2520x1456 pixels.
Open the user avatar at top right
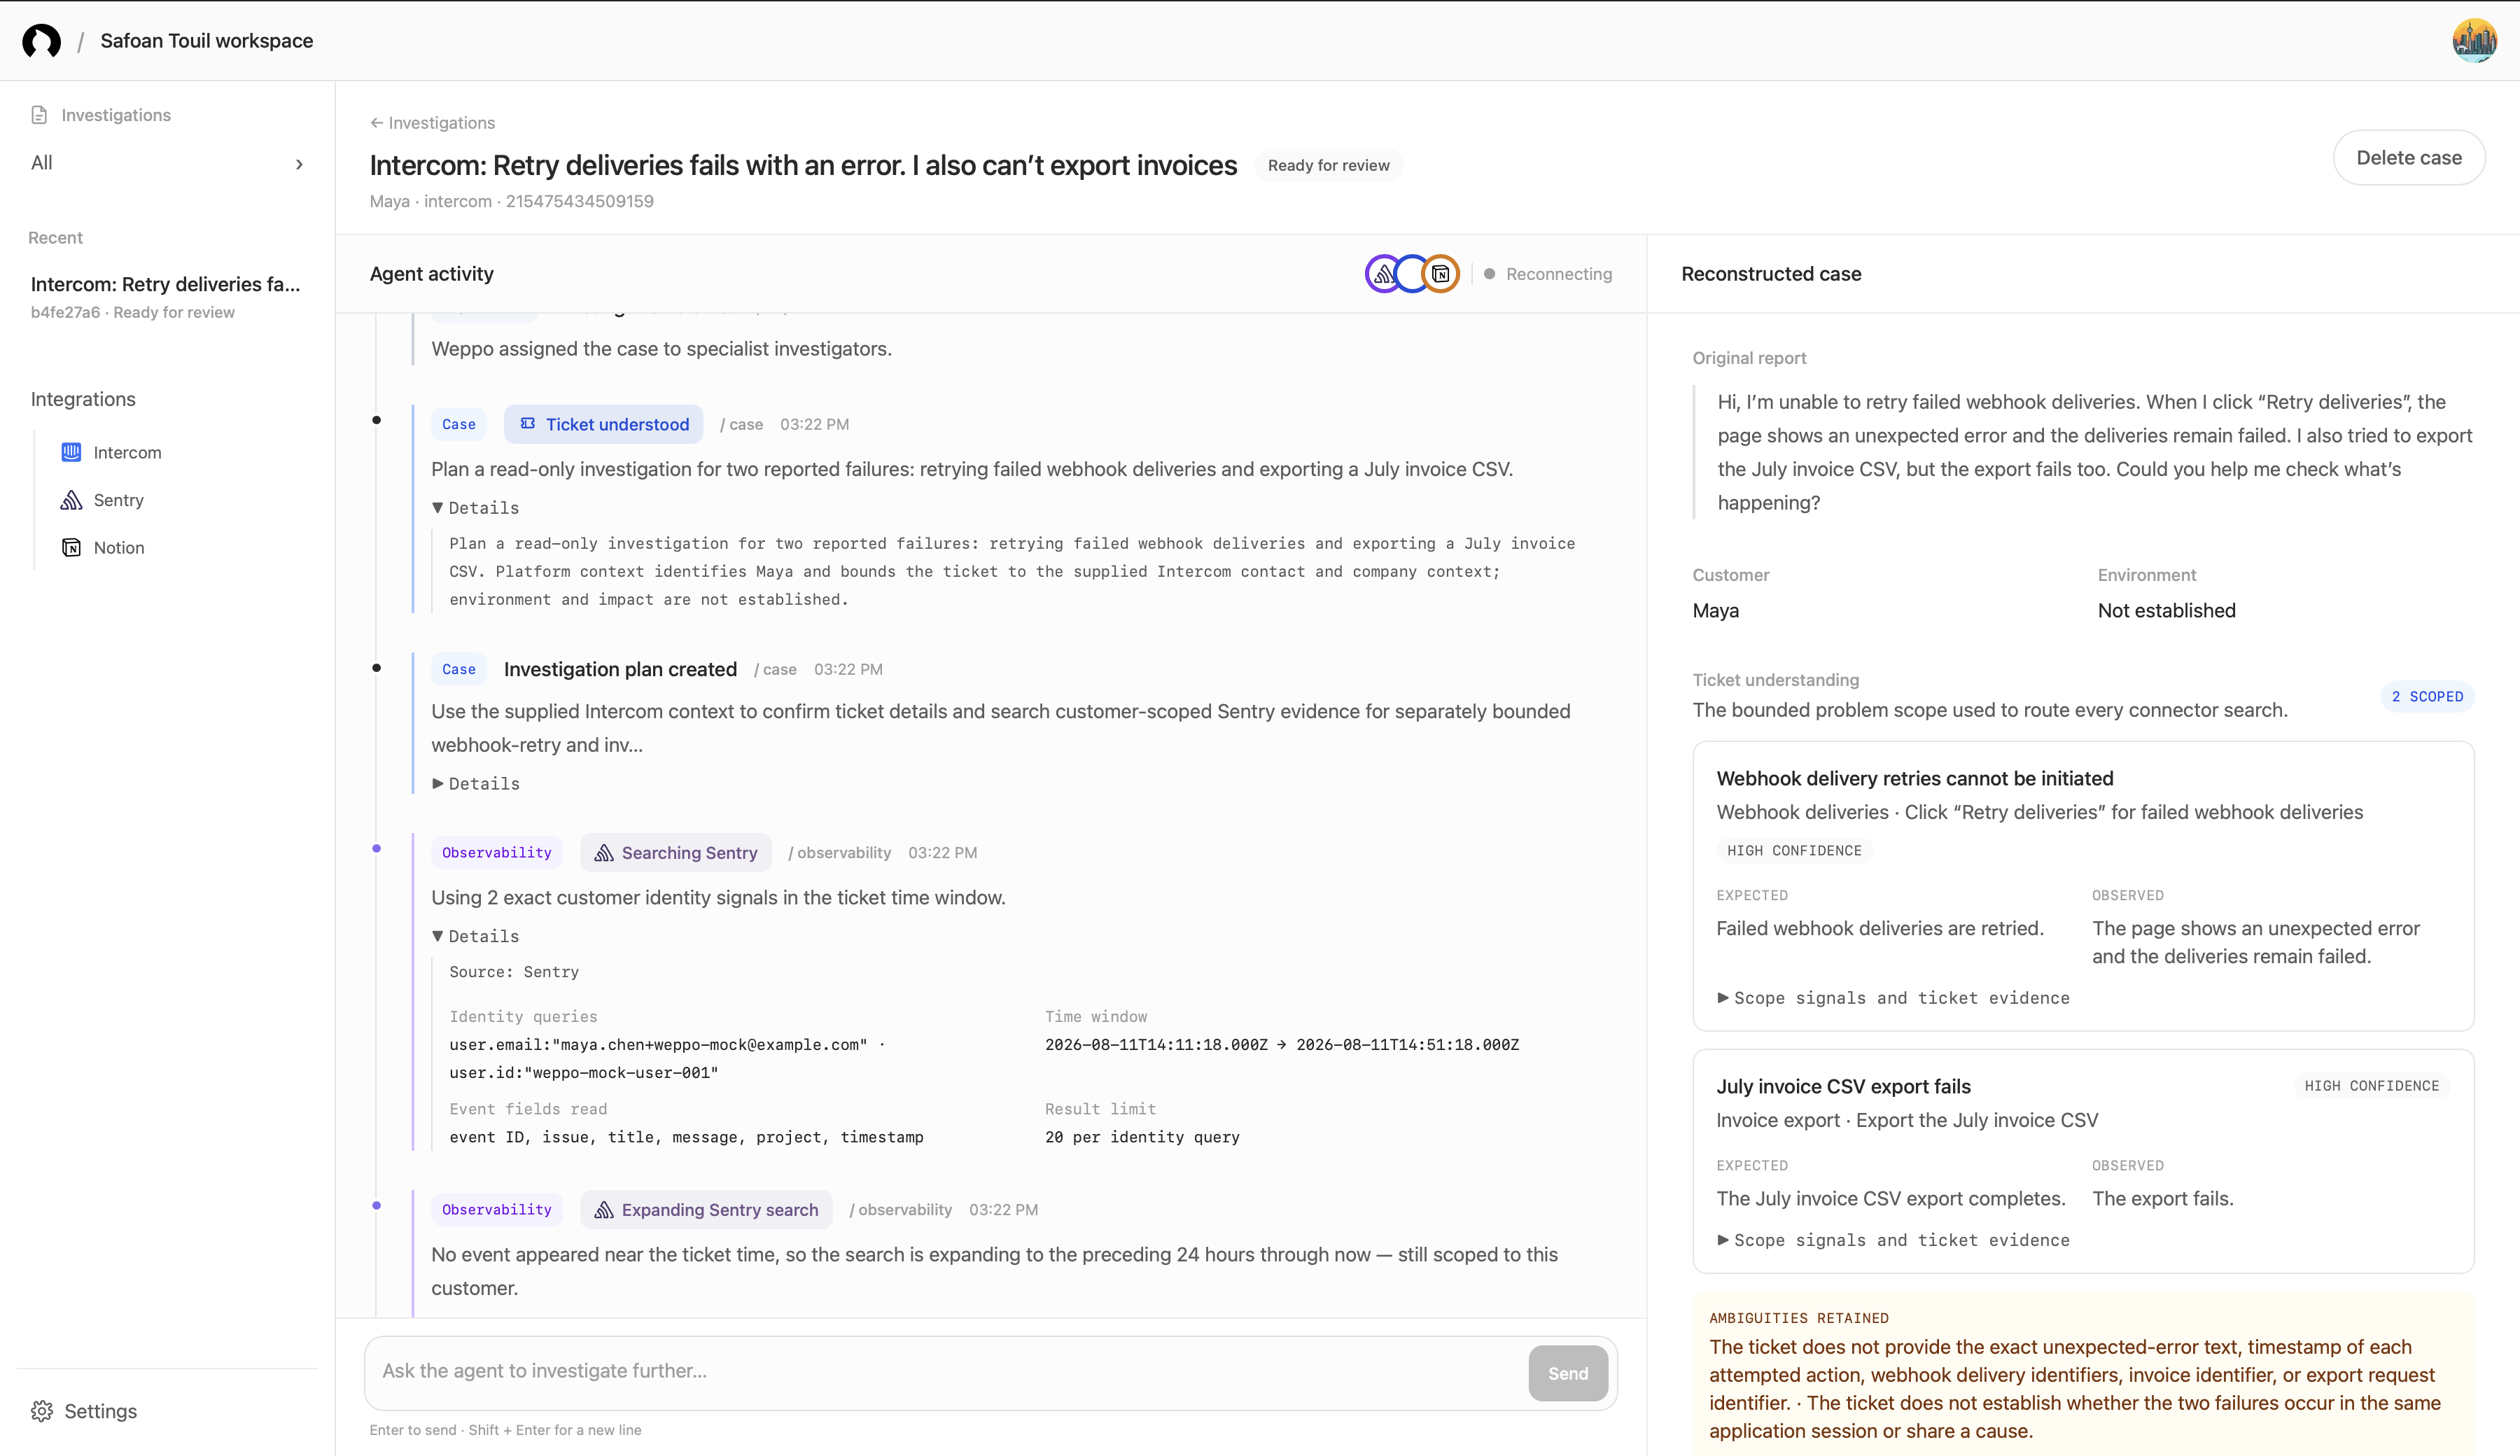[2474, 41]
